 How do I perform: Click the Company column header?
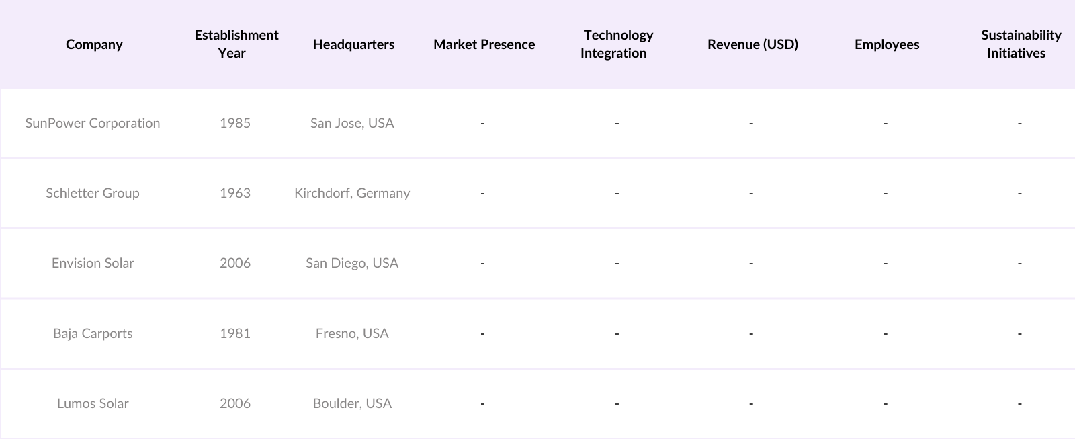click(94, 44)
